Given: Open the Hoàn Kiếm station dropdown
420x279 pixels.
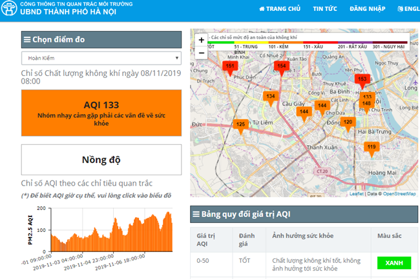Looking at the screenshot, I should click(x=101, y=58).
